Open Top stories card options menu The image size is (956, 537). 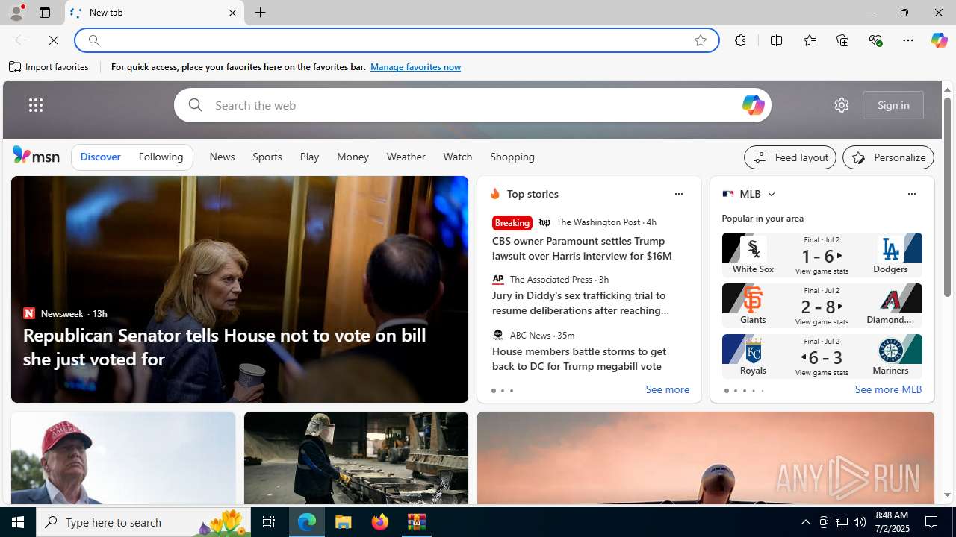tap(678, 194)
